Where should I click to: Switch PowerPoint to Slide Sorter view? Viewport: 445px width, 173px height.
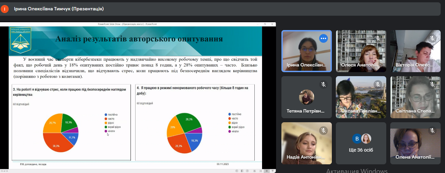click(x=261, y=171)
